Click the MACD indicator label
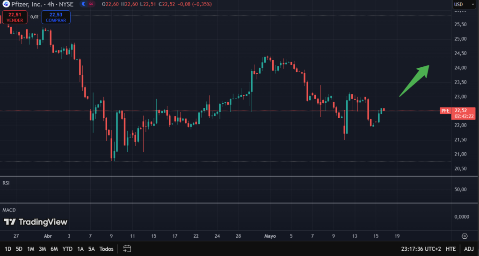 9,210
